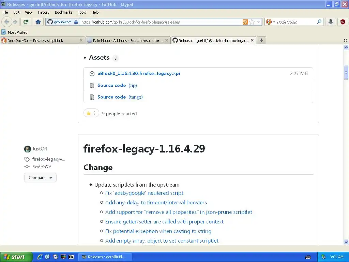Click the DuckDuckGo search input field

pyautogui.click(x=295, y=22)
